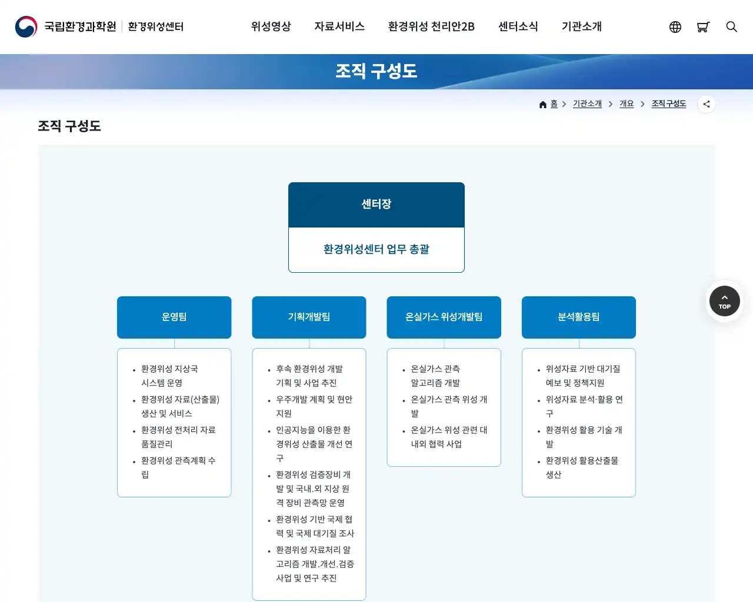Click the 조직 구성도 banner title

[376, 72]
